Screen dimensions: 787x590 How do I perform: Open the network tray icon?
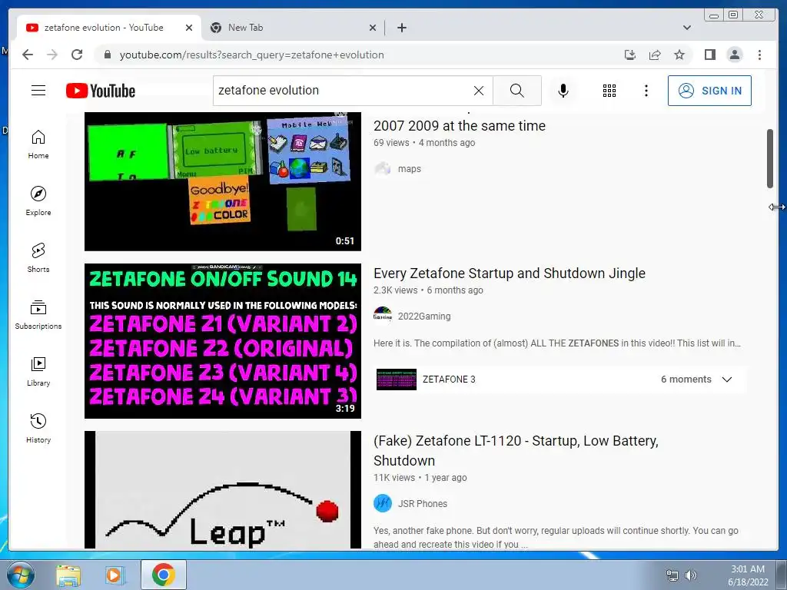(x=672, y=575)
